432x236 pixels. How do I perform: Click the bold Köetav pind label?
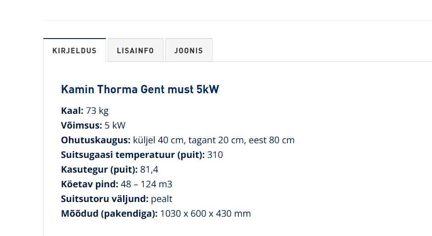pos(90,184)
